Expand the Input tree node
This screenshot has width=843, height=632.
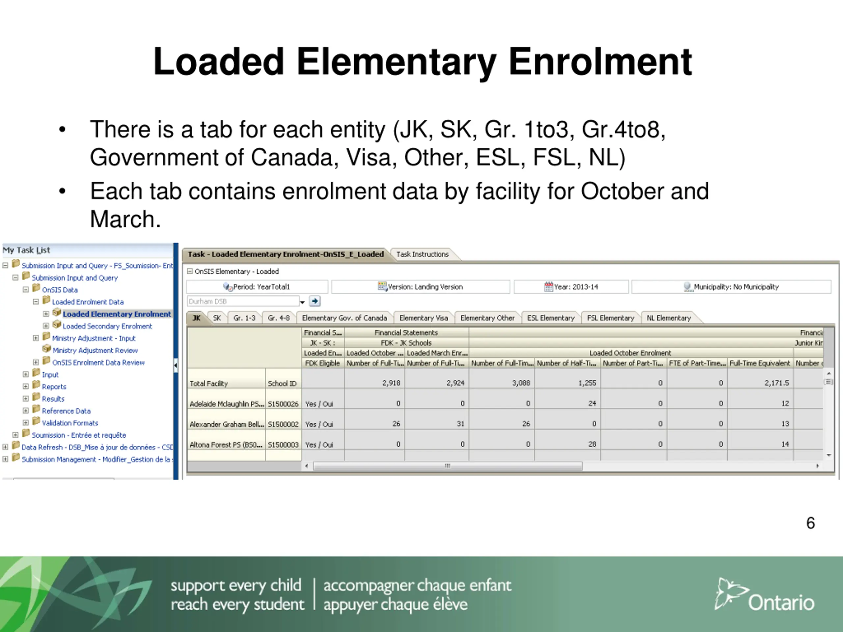pos(26,374)
